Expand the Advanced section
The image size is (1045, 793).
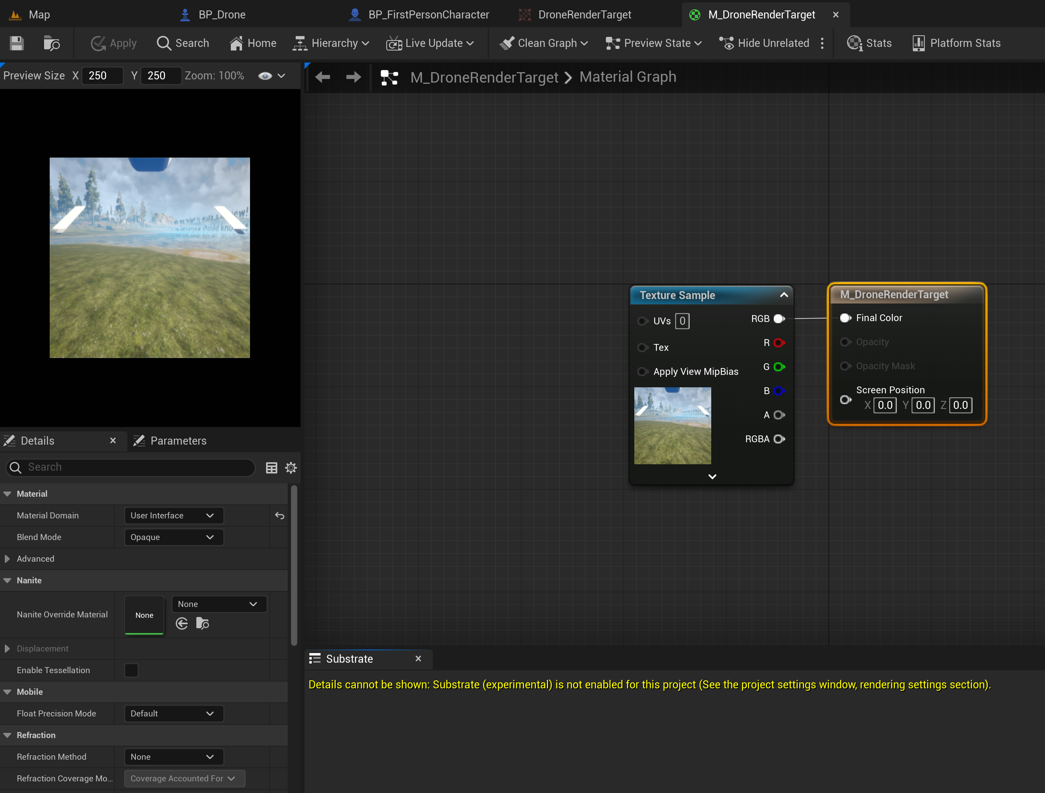tap(7, 558)
